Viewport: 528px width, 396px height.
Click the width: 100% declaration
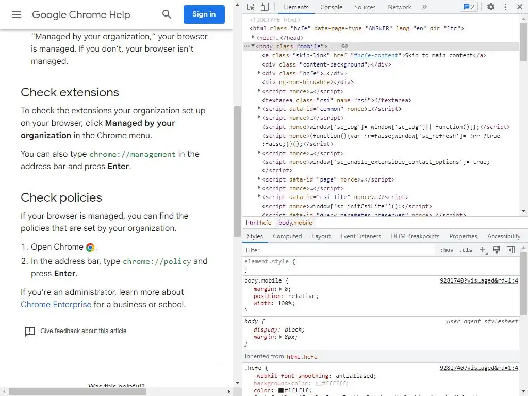click(x=274, y=303)
